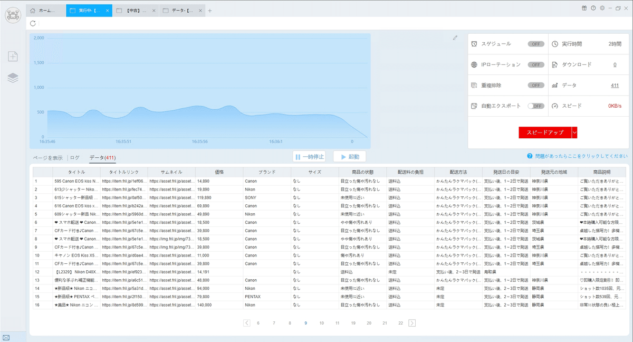The width and height of the screenshot is (633, 342).
Task: Toggle the スケジュール switch
Action: [536, 44]
